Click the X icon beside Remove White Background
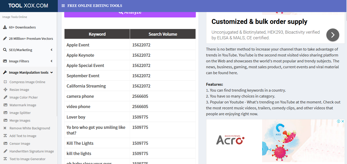The height and width of the screenshot is (164, 347). [5, 128]
